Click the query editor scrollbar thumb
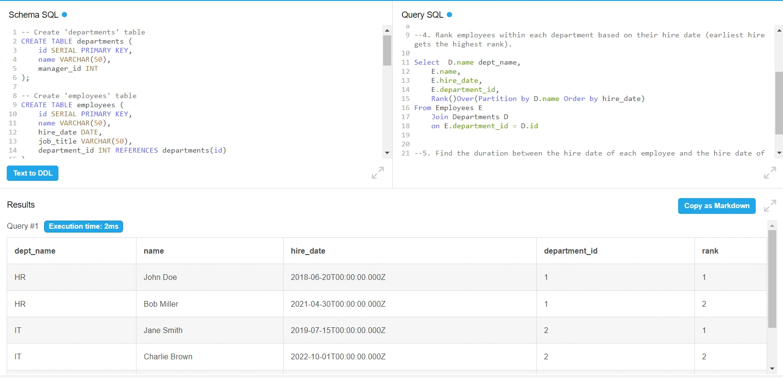 click(779, 103)
